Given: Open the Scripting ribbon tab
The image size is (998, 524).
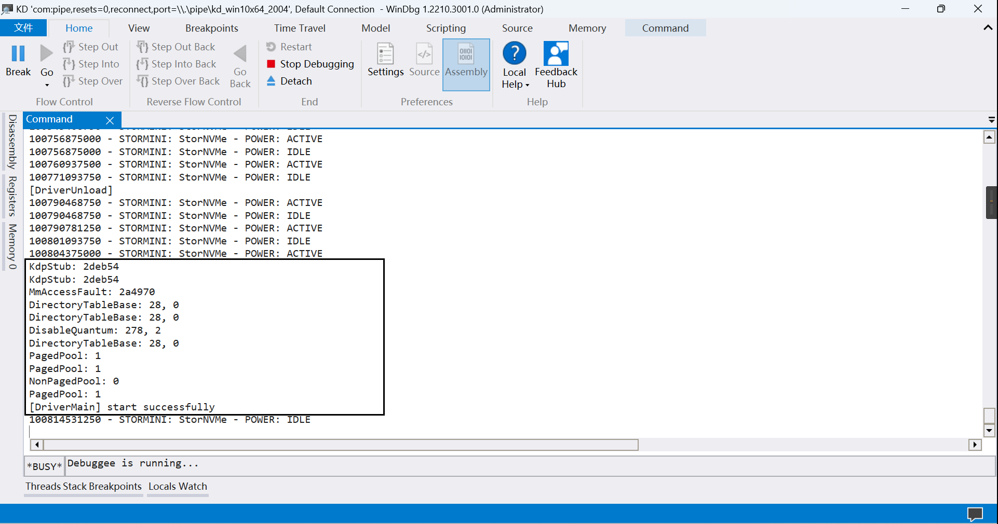Looking at the screenshot, I should click(x=446, y=28).
